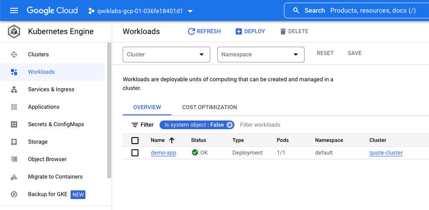This screenshot has height=210, width=429.
Task: Click the Storage sidebar icon
Action: [14, 142]
